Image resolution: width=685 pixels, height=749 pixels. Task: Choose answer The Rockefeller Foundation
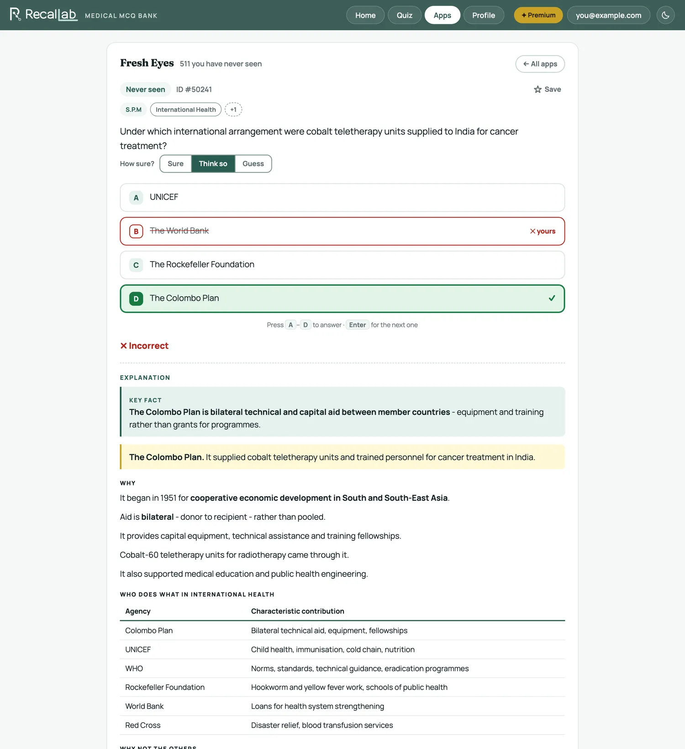tap(342, 265)
